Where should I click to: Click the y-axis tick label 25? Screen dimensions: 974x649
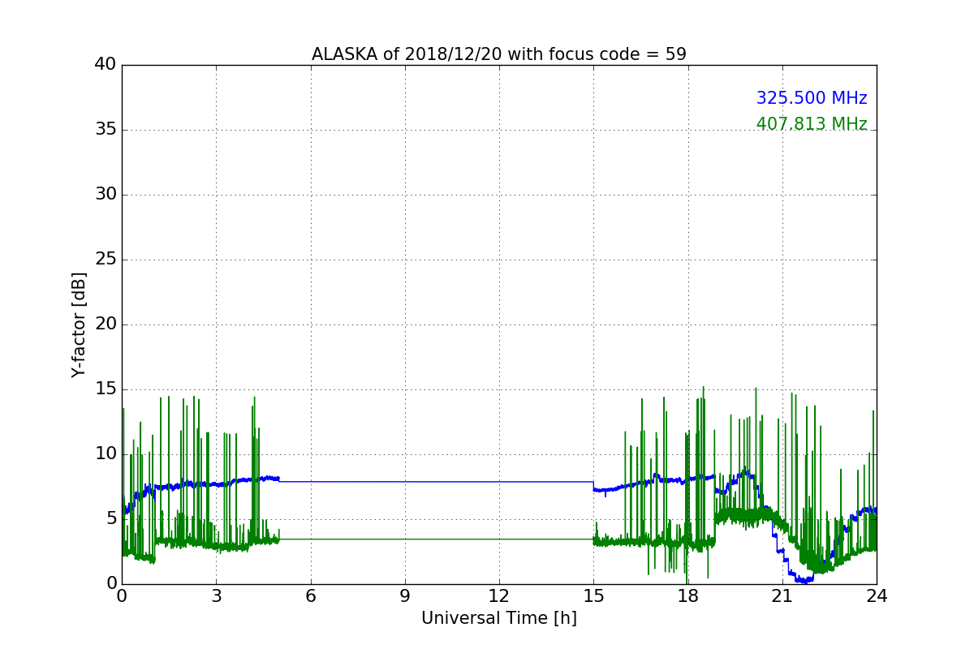coord(106,260)
